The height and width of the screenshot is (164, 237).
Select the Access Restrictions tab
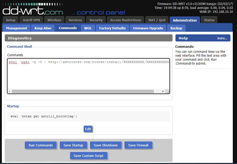tap(126, 20)
